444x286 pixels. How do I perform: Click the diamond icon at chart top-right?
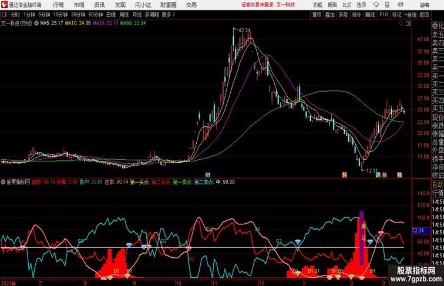pyautogui.click(x=401, y=23)
